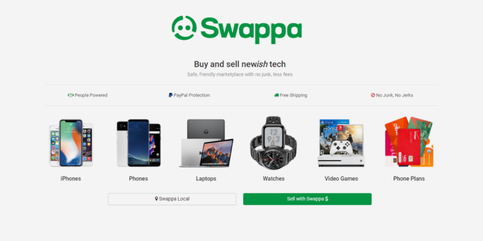The height and width of the screenshot is (241, 483).
Task: Click the PayPal logo icon
Action: point(170,95)
